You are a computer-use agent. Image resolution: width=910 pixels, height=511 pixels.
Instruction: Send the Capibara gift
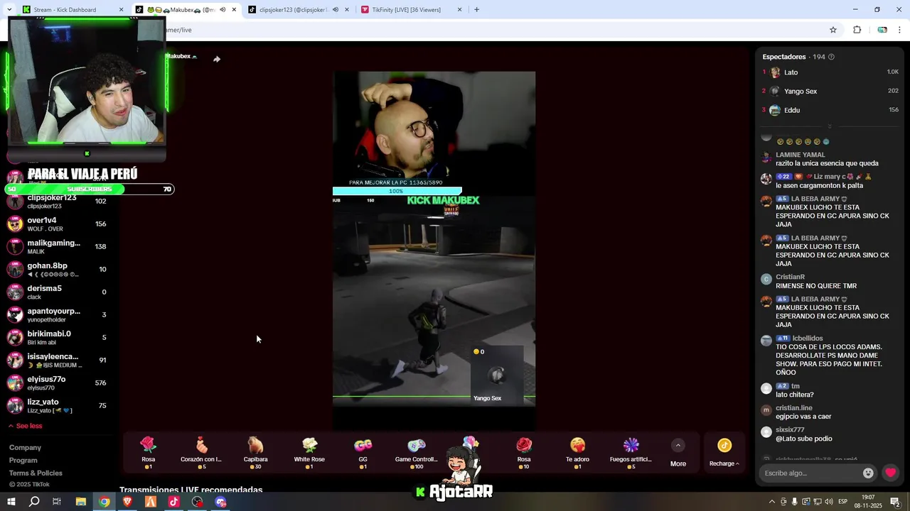point(255,452)
